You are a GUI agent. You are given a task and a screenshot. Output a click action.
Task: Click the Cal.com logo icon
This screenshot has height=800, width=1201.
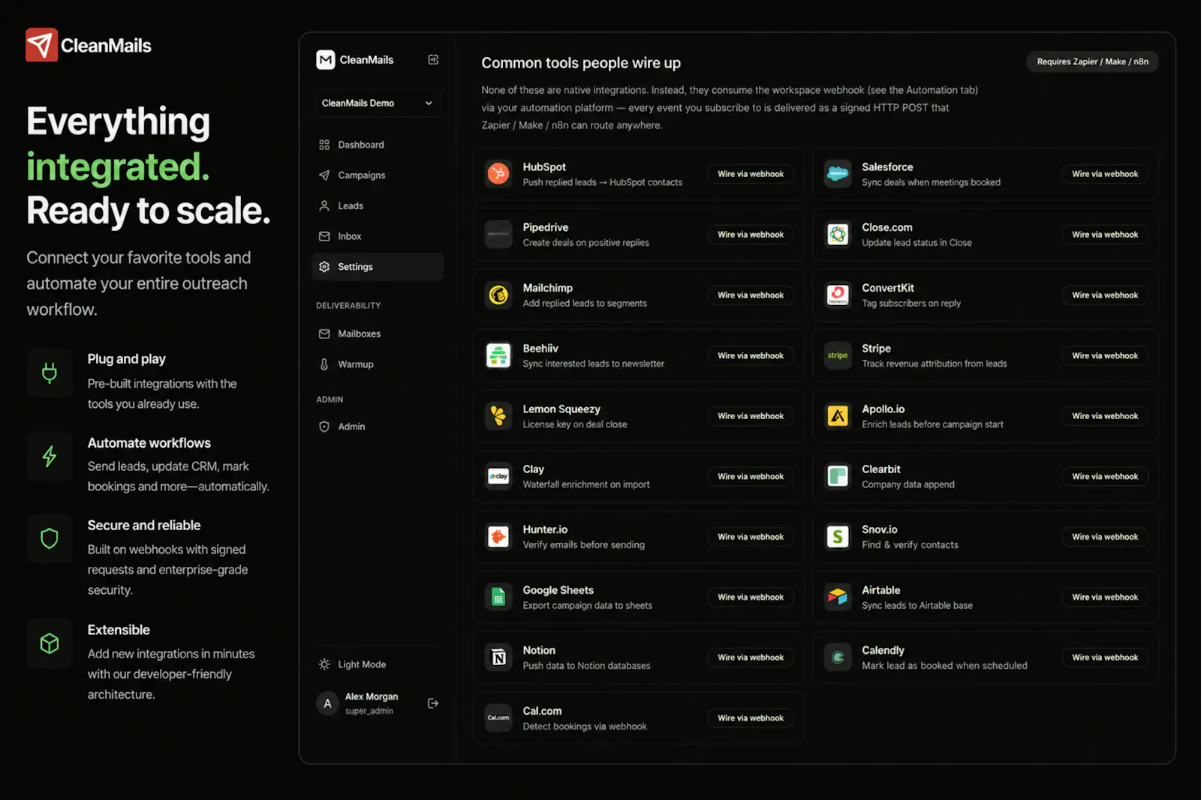point(498,718)
